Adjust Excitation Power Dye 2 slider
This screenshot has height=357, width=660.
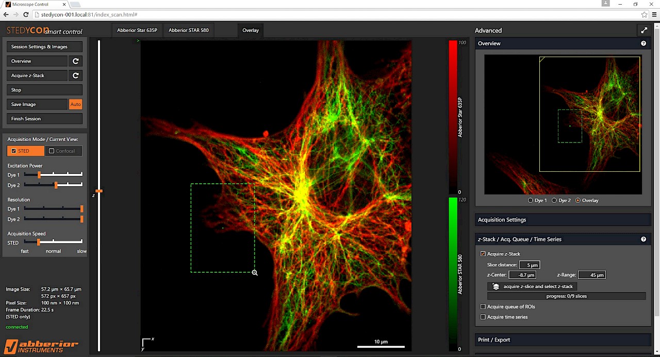point(56,185)
